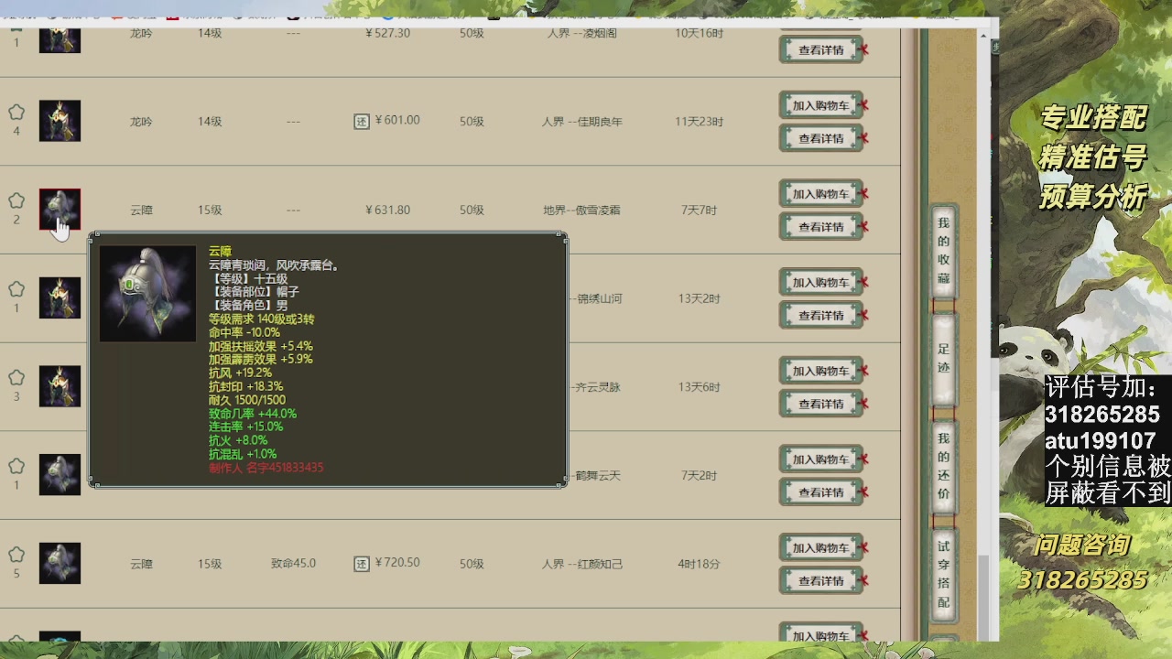
Task: Click the 还 bargain icon beside ¥720.50
Action: coord(362,564)
